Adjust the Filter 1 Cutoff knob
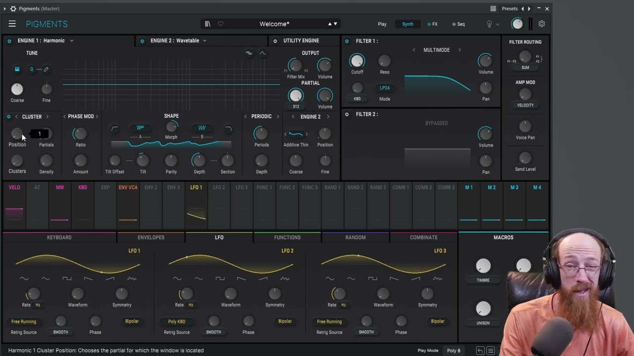This screenshot has height=356, width=634. 357,61
